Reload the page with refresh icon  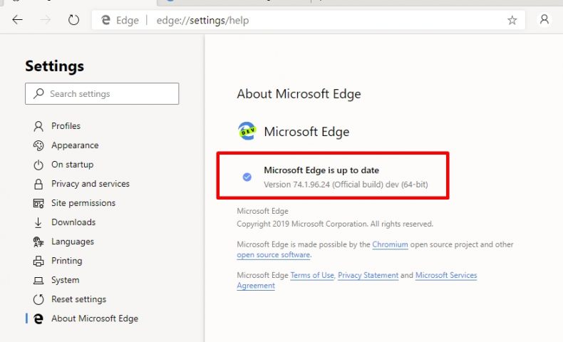click(73, 20)
